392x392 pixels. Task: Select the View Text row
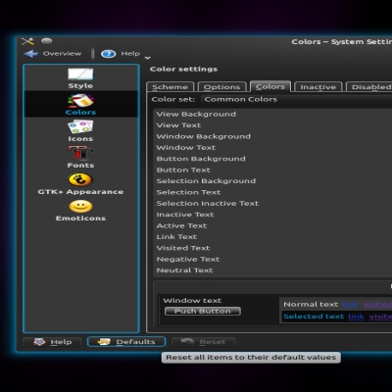coord(272,125)
